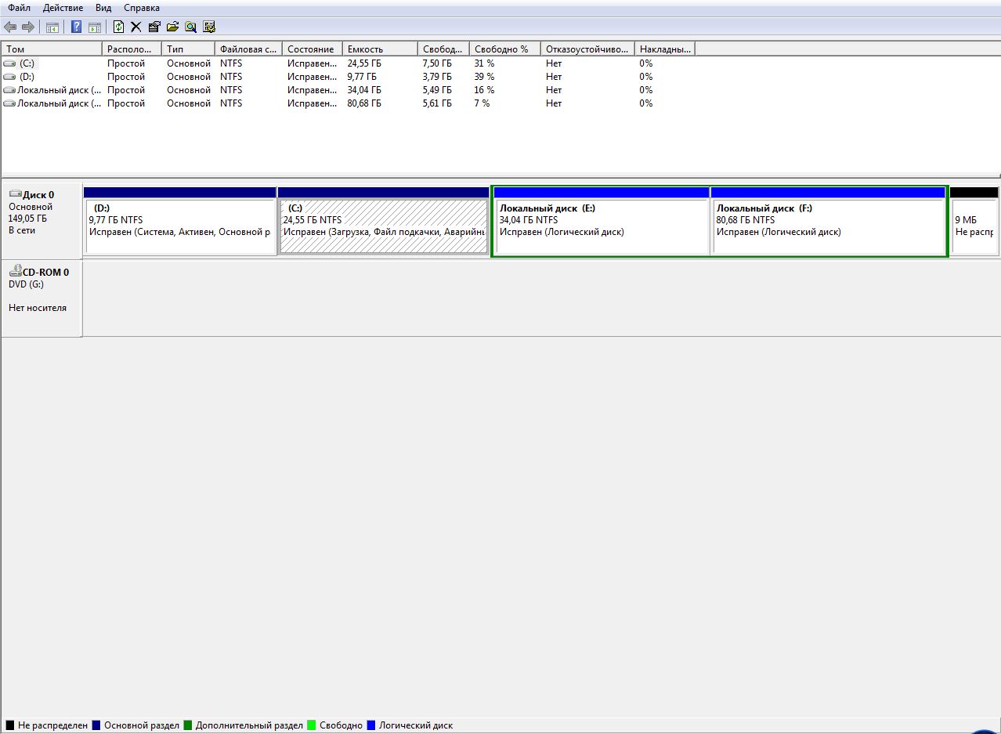
Task: Click the open folder toolbar icon
Action: point(172,27)
